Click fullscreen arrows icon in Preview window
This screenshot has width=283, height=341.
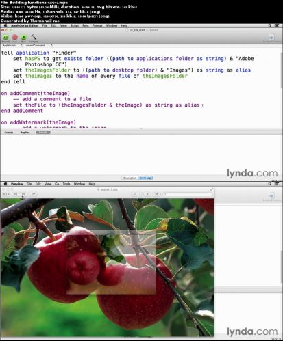tap(211, 189)
